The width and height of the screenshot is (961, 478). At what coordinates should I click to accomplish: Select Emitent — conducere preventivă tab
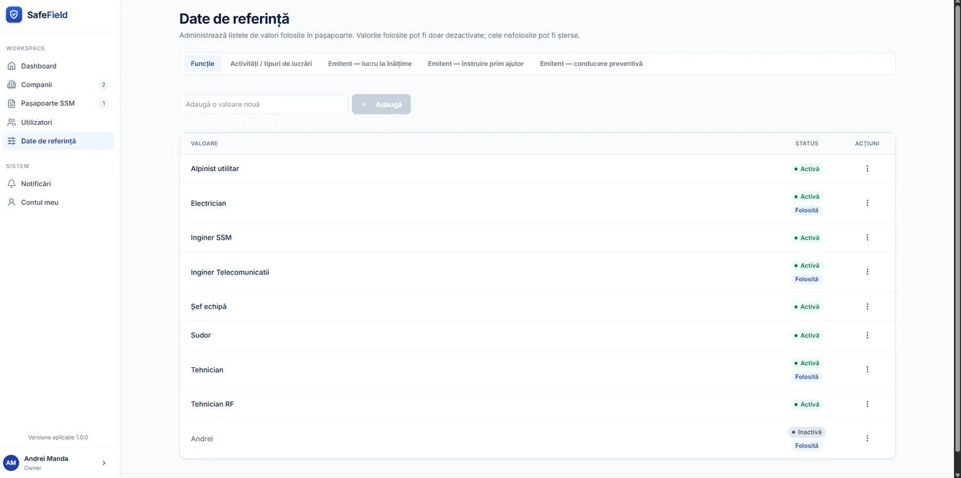pyautogui.click(x=591, y=63)
